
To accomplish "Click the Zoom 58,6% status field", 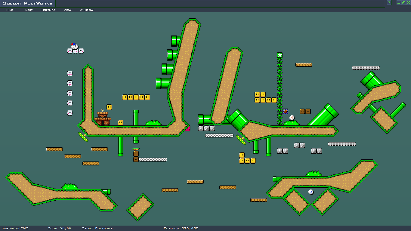I will 59,228.
